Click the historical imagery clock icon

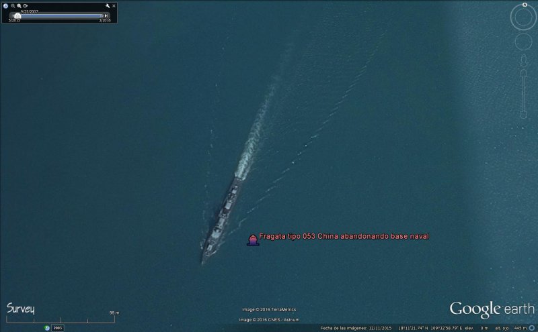[x=5, y=5]
